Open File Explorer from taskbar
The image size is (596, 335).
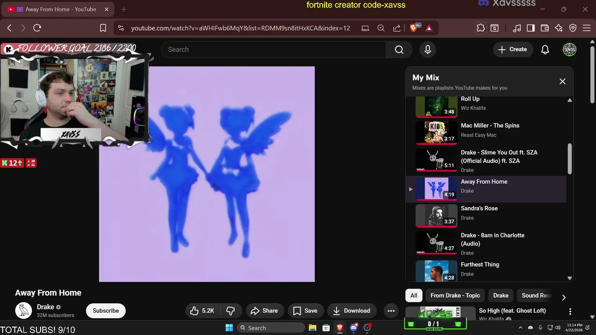(312, 328)
